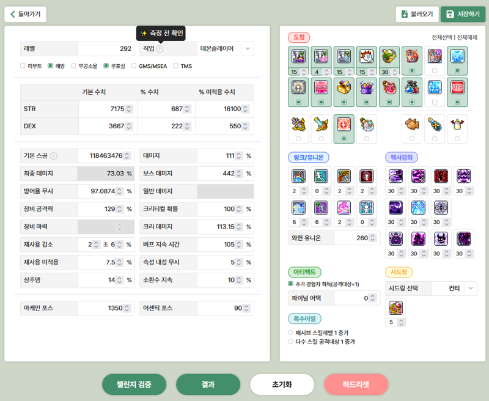Image resolution: width=489 pixels, height=401 pixels.
Task: Open the help icon beside 기본 스공
Action: pos(54,156)
